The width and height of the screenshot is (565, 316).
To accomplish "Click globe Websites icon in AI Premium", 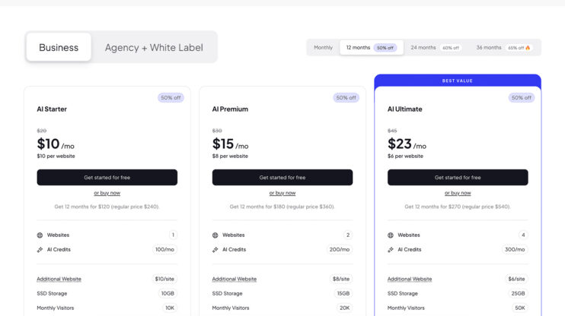I will click(215, 235).
